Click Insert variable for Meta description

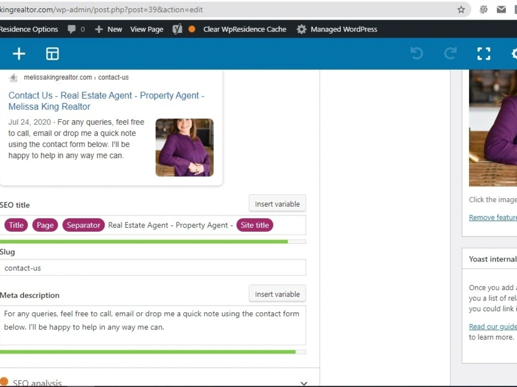click(277, 294)
